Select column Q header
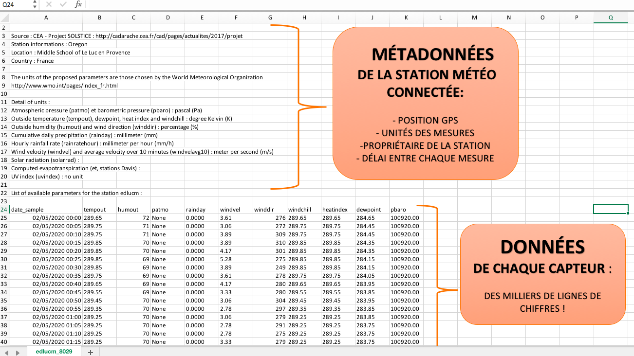634x356 pixels. point(611,18)
